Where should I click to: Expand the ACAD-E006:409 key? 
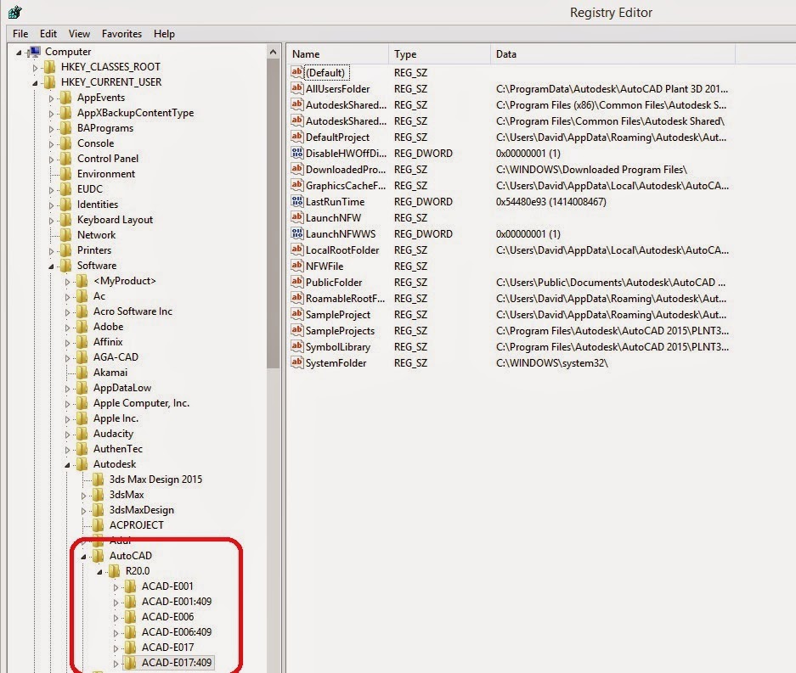(x=116, y=633)
